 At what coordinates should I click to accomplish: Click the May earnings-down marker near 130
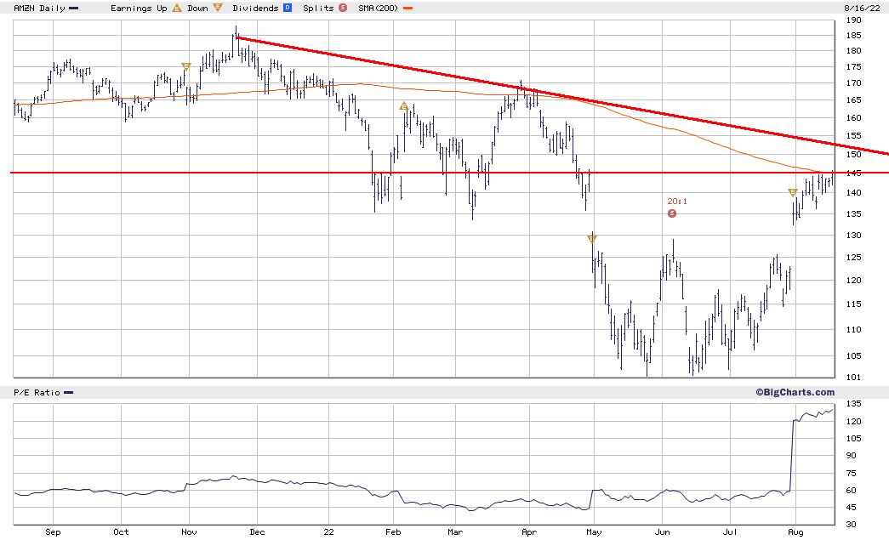[x=592, y=239]
